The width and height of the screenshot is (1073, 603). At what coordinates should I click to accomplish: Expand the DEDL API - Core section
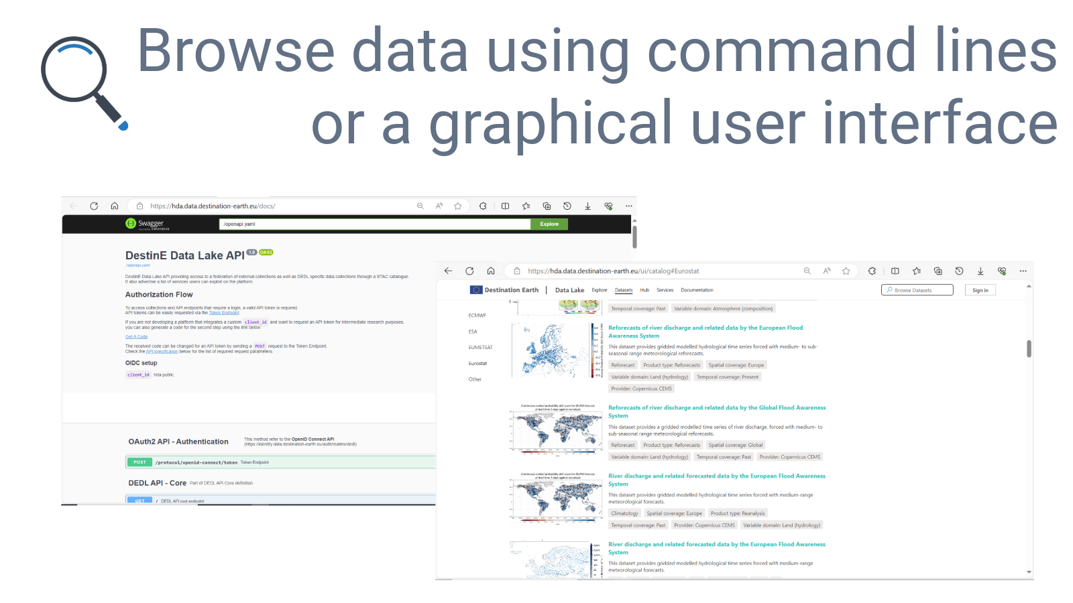pyautogui.click(x=158, y=483)
